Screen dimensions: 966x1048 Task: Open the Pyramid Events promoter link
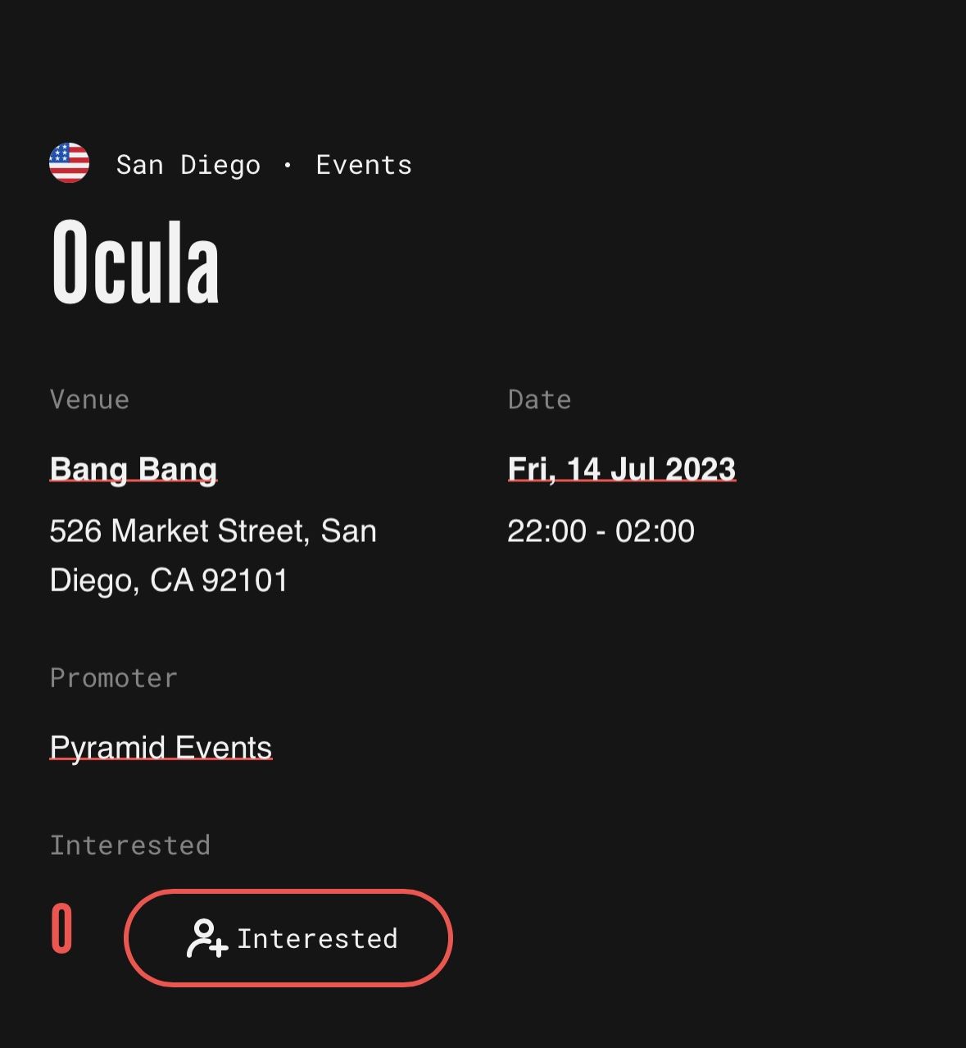click(161, 748)
